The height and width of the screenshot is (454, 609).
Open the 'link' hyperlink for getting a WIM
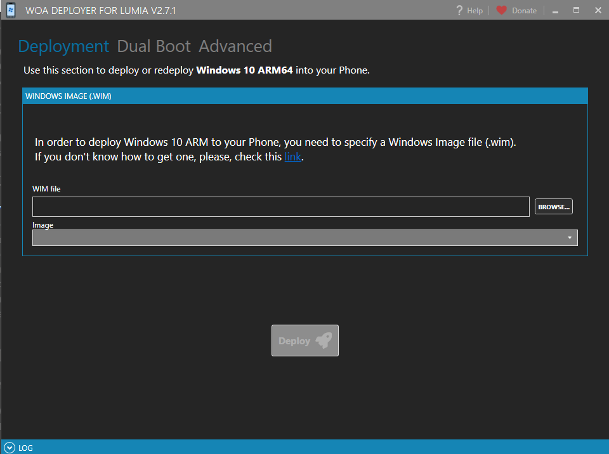(x=293, y=157)
